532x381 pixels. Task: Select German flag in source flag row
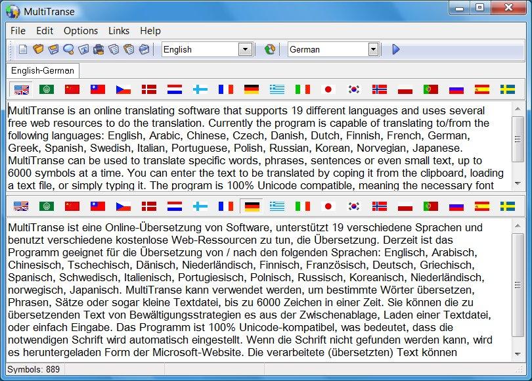click(252, 89)
